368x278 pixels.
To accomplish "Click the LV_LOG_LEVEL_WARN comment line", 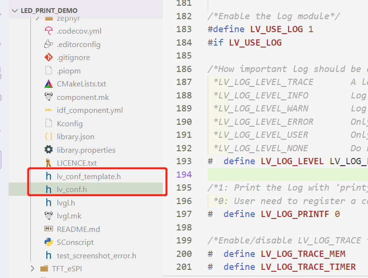I will (x=261, y=109).
